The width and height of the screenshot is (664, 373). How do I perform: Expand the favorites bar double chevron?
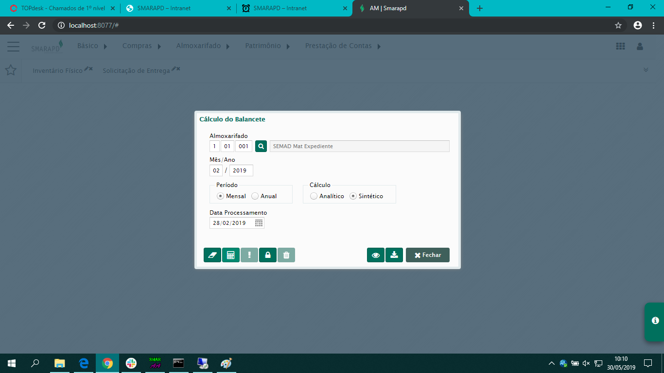(646, 70)
